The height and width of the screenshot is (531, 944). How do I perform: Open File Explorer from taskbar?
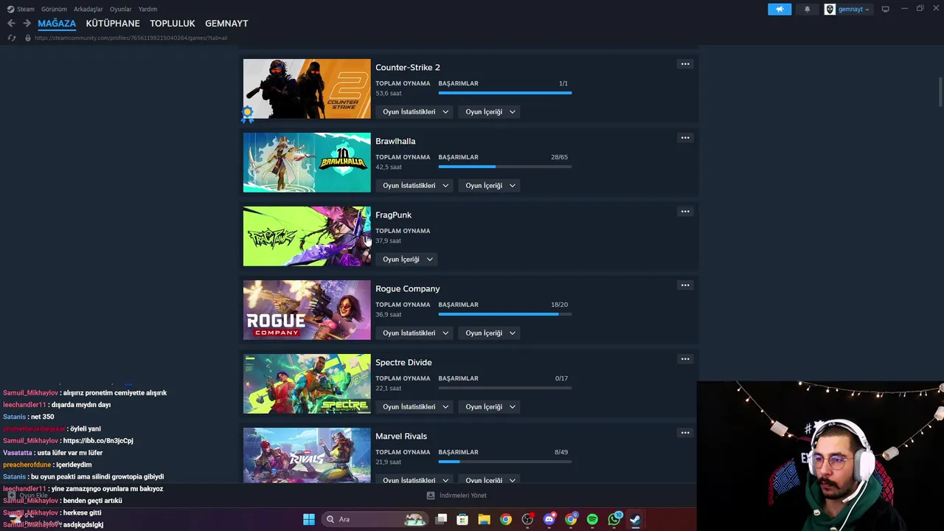(x=484, y=519)
